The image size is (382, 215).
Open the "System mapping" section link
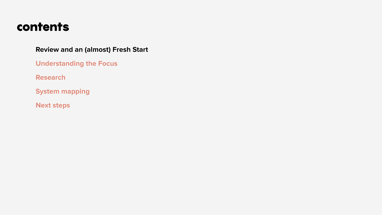[x=62, y=91]
